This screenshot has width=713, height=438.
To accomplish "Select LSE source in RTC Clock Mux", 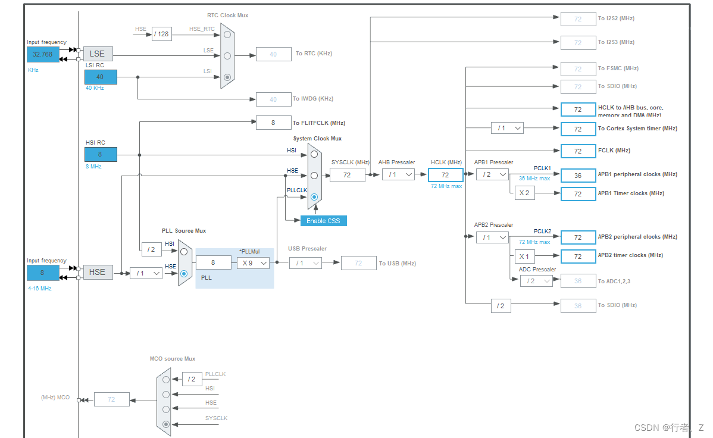I will coord(227,57).
